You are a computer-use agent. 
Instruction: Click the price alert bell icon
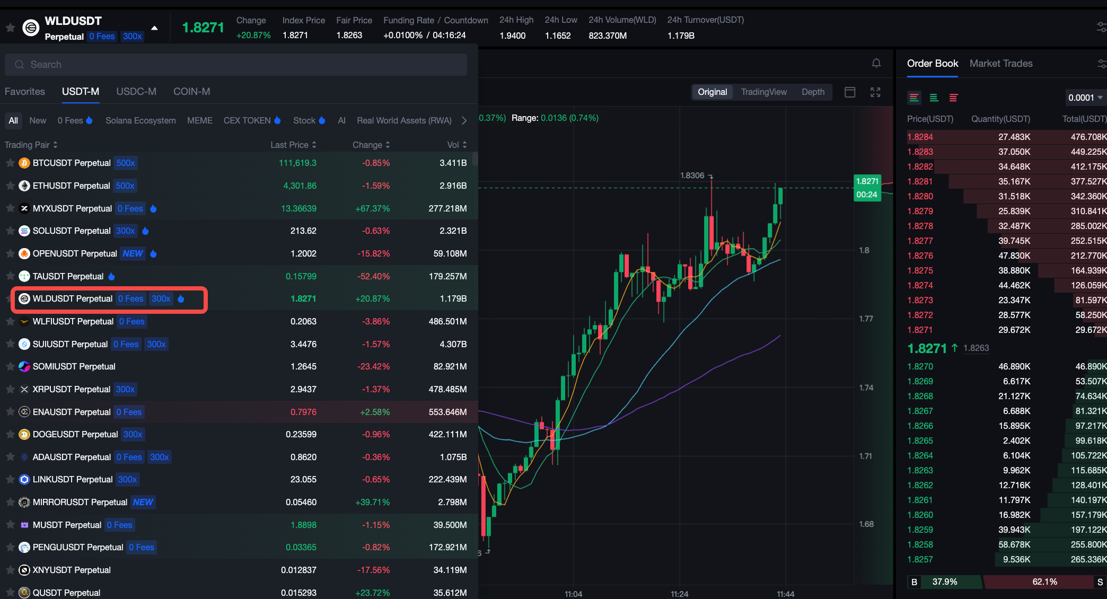click(x=876, y=64)
